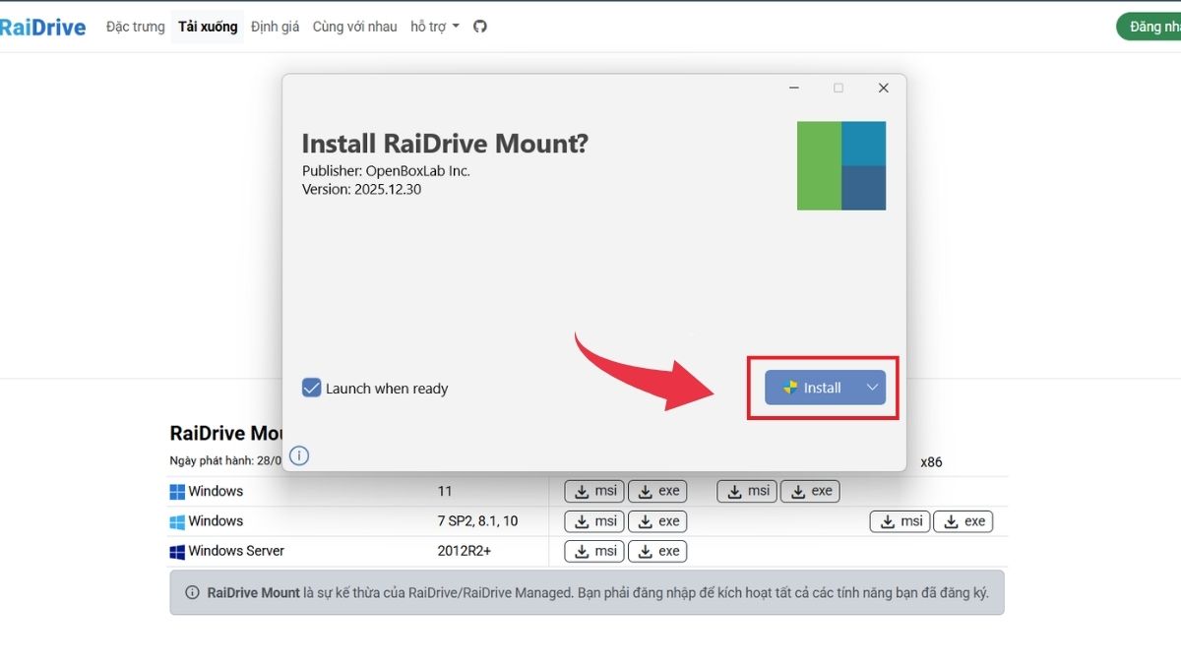Click the info icon in installer dialog
1181x664 pixels.
coord(300,455)
